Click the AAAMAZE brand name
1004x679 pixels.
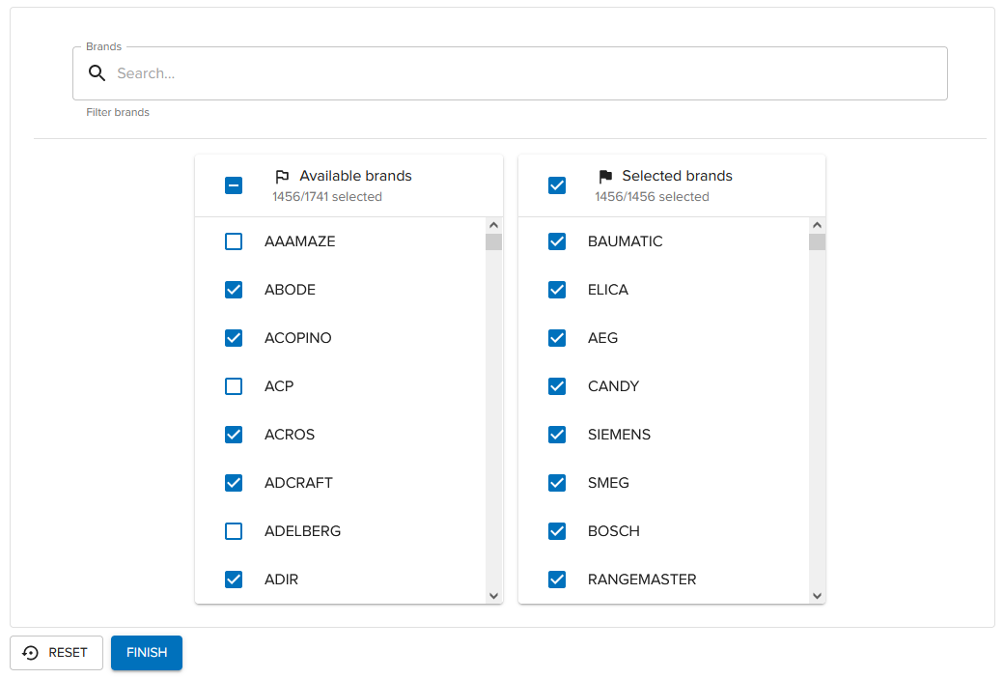tap(299, 241)
